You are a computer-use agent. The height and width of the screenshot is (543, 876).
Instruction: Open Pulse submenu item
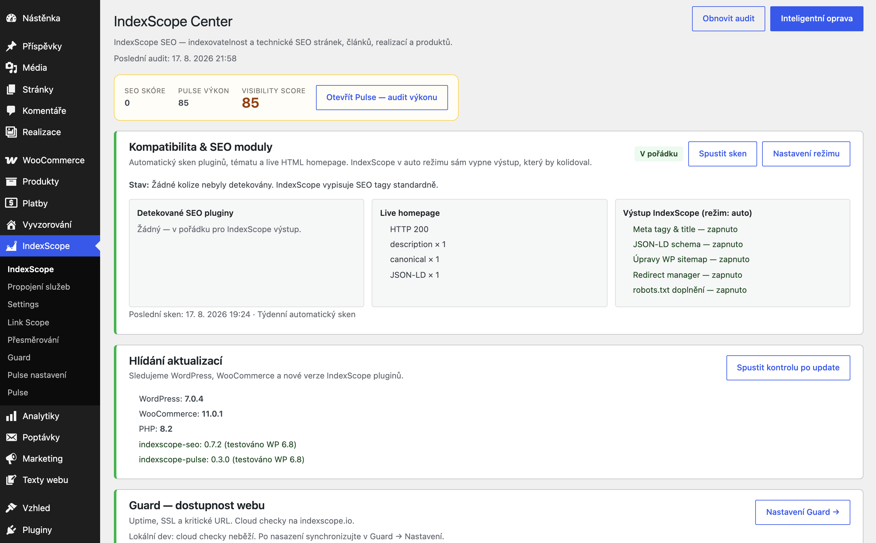18,393
